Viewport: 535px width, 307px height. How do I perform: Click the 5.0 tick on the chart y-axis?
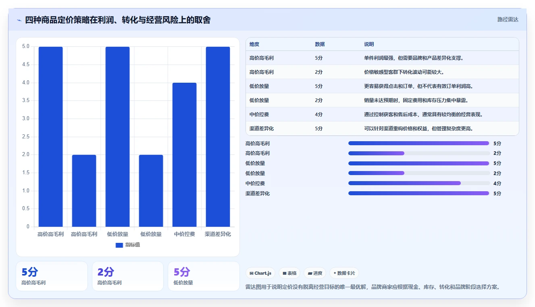[x=25, y=46]
